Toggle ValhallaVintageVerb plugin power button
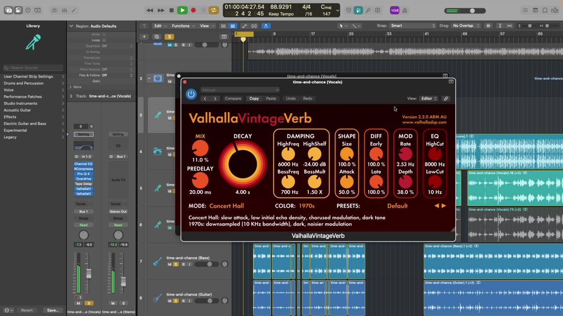 pyautogui.click(x=191, y=94)
